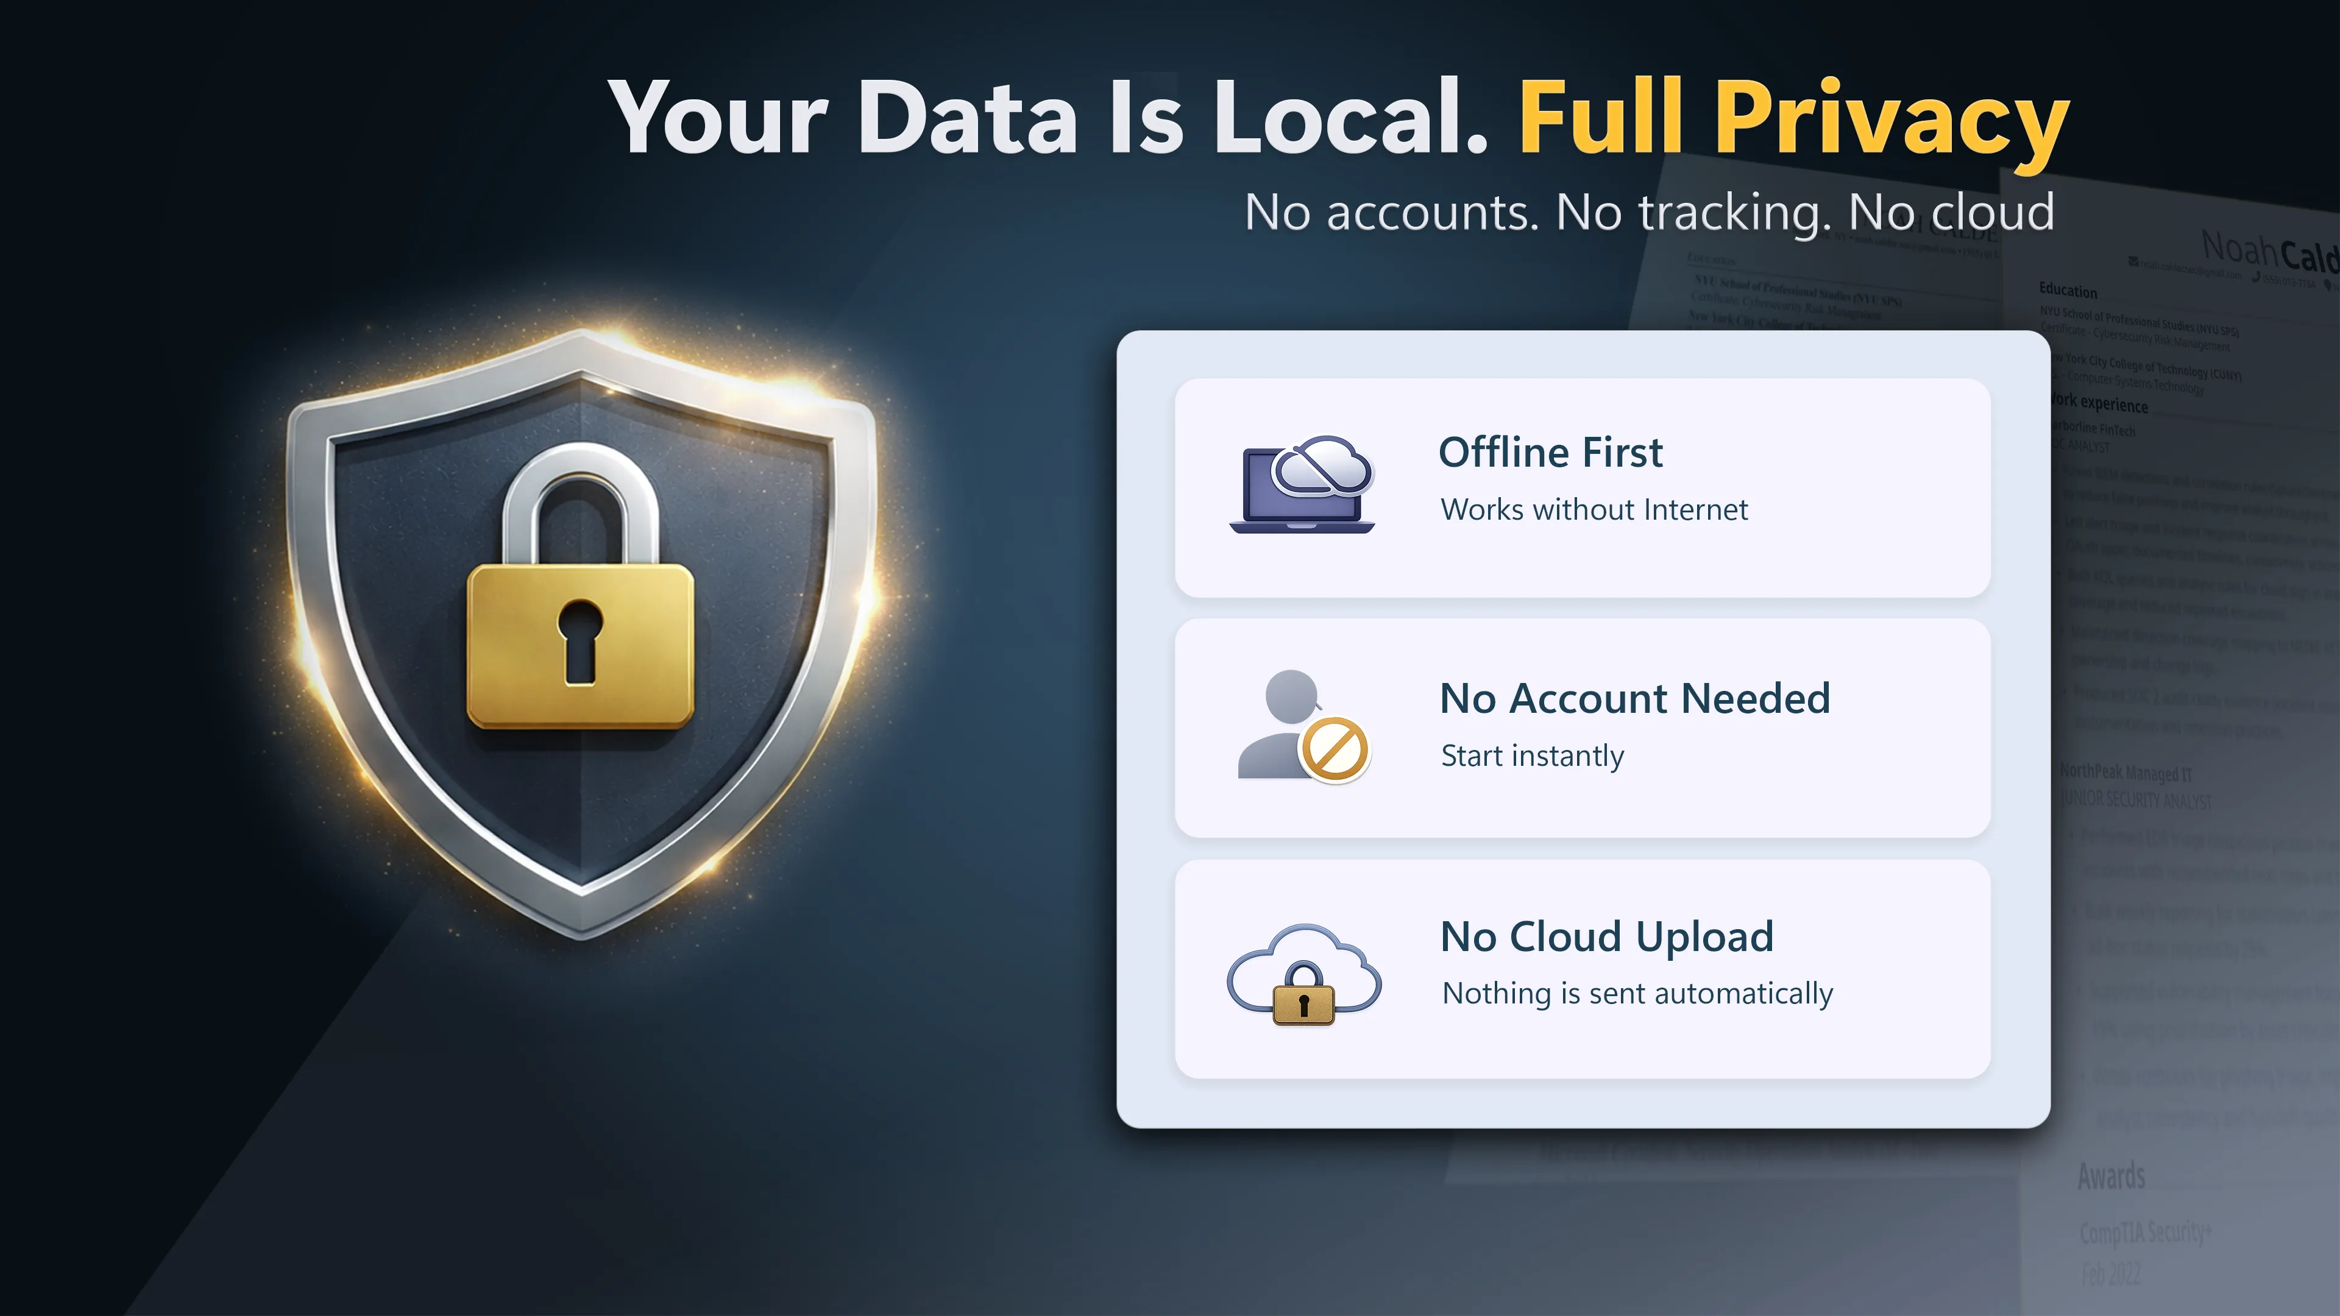The height and width of the screenshot is (1316, 2340).
Task: Open the No Cloud Upload card
Action: [x=1583, y=969]
